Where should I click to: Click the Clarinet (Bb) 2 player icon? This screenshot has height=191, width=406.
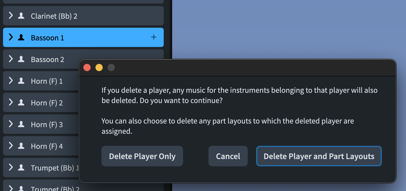coord(21,16)
